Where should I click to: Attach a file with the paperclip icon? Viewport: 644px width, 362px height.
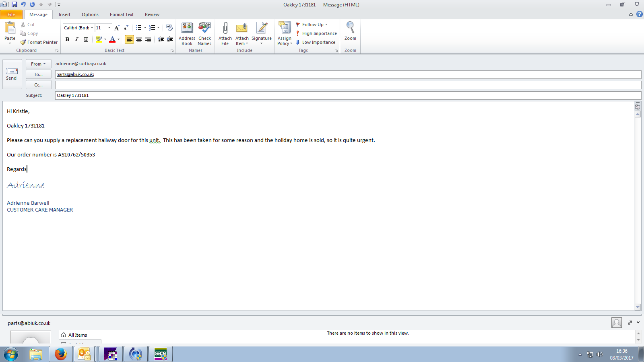pyautogui.click(x=225, y=34)
